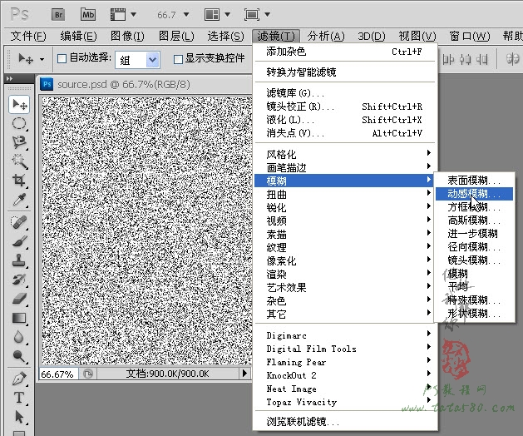523x436 pixels.
Task: Open the 分析(A) menu
Action: pos(326,36)
